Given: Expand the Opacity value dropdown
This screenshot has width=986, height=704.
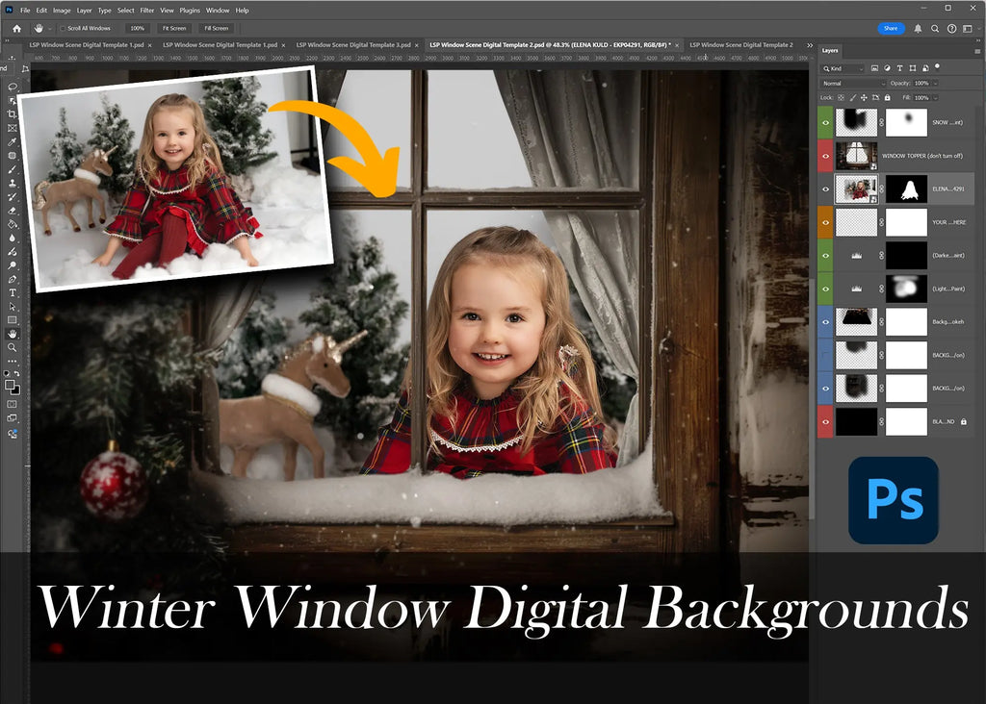Looking at the screenshot, I should (936, 84).
